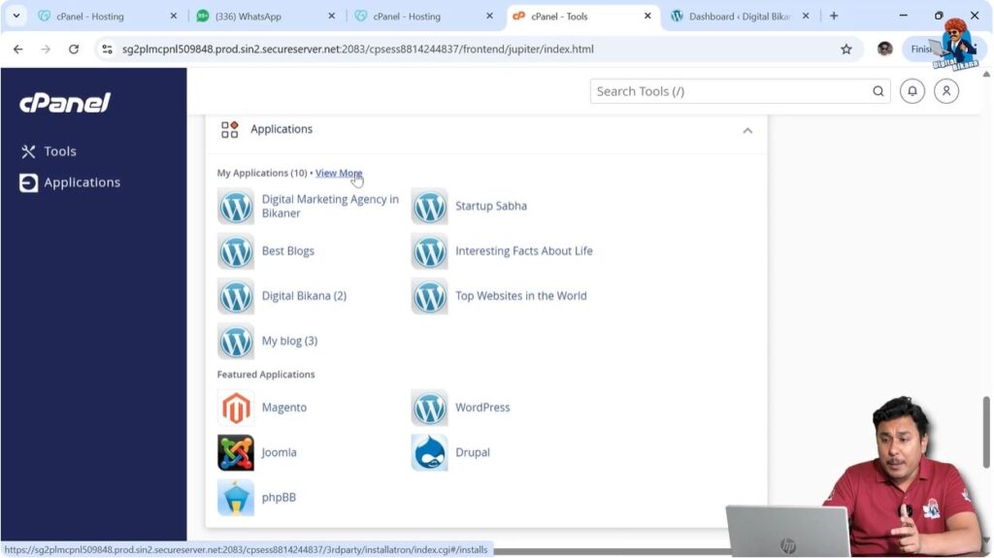Collapse the Applications section chevron
Viewport: 994px width, 558px height.
pos(747,130)
